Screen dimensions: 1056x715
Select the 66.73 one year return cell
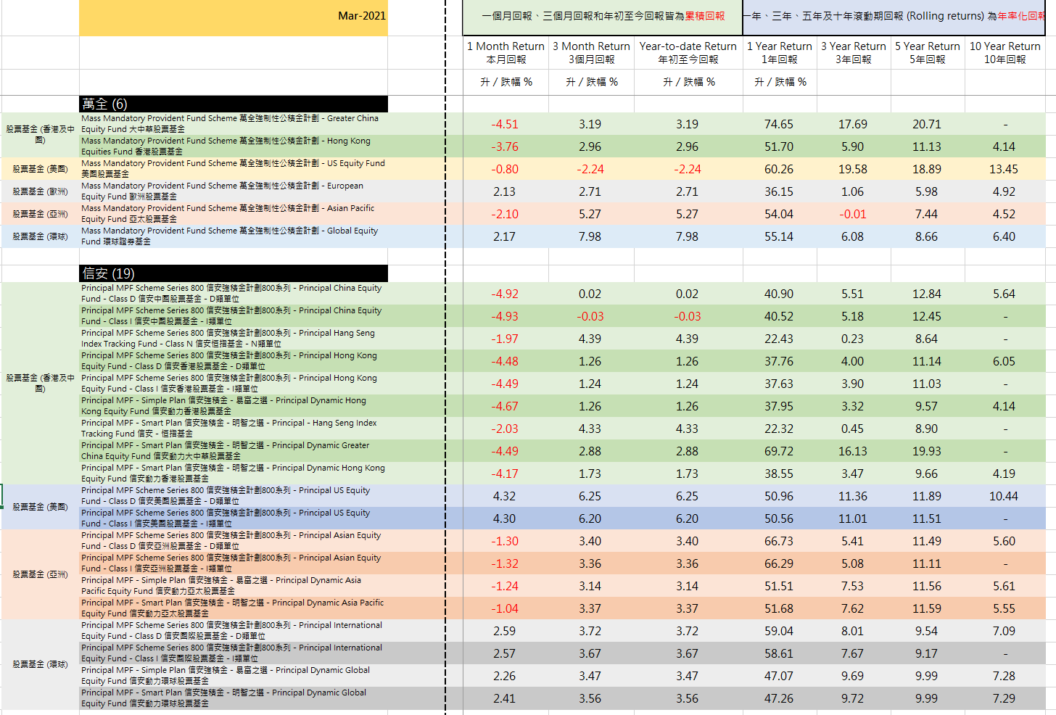(x=779, y=541)
